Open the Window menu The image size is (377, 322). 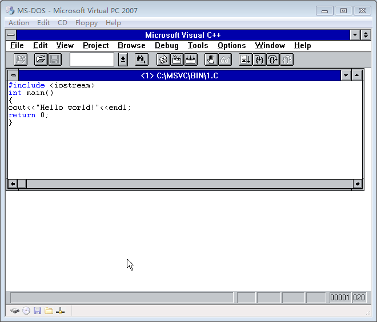tap(270, 46)
